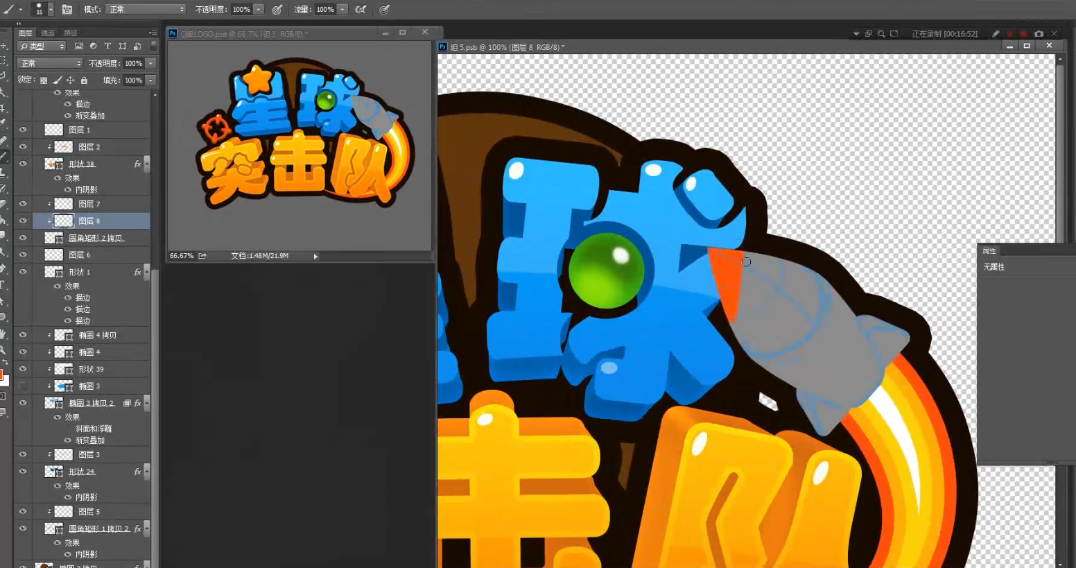The image size is (1076, 568).
Task: Activate the Q版LOGO.psd document window title
Action: click(243, 33)
